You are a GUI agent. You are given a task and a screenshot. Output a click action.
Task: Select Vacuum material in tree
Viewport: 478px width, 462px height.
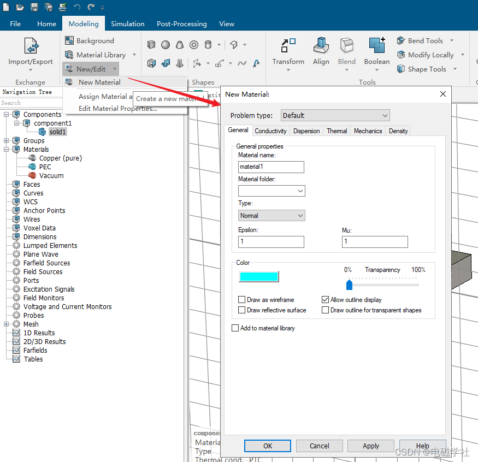click(51, 176)
